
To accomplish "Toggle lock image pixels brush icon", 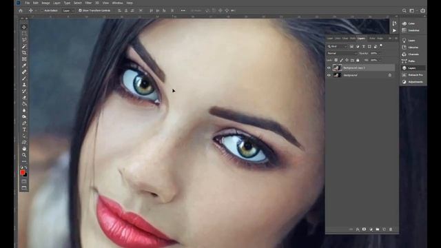I will (x=342, y=60).
